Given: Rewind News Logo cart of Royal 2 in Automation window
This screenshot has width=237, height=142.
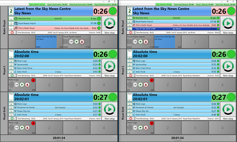Looking at the screenshot, I should pos(16,85).
